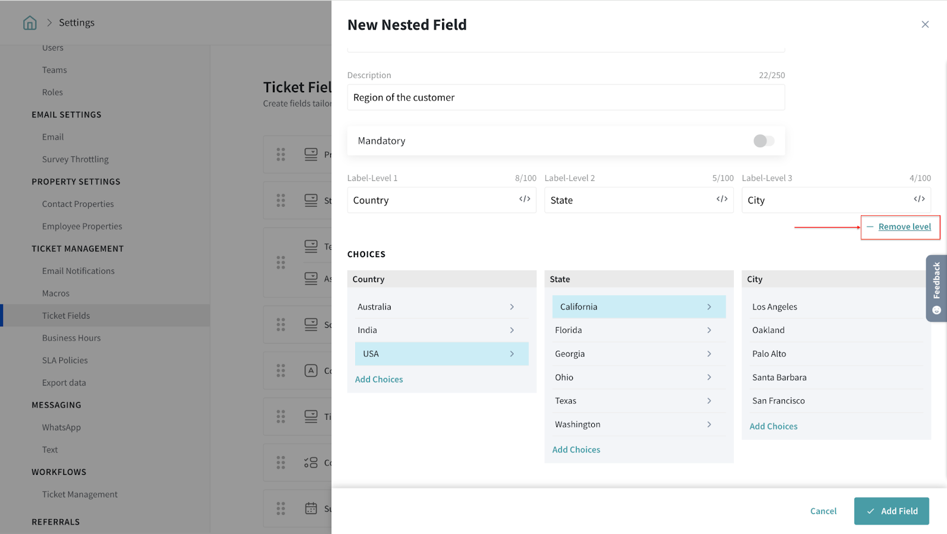Image resolution: width=947 pixels, height=534 pixels.
Task: Expand the Washington state chevron
Action: pos(709,425)
